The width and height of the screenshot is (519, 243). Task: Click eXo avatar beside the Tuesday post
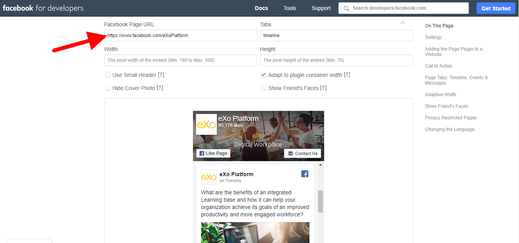point(209,177)
